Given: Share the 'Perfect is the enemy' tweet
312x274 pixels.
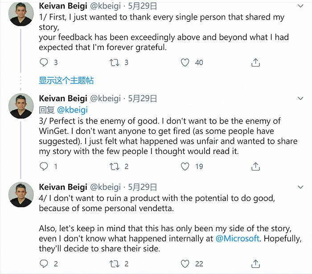Looking at the screenshot, I should click(x=255, y=166).
